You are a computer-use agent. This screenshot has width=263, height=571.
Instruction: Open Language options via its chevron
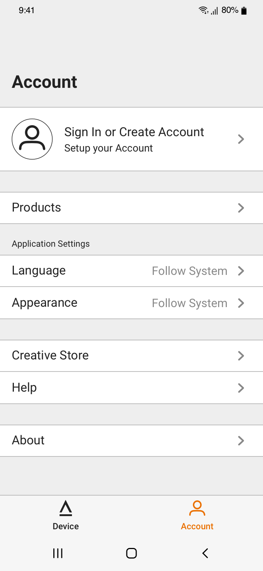point(241,271)
